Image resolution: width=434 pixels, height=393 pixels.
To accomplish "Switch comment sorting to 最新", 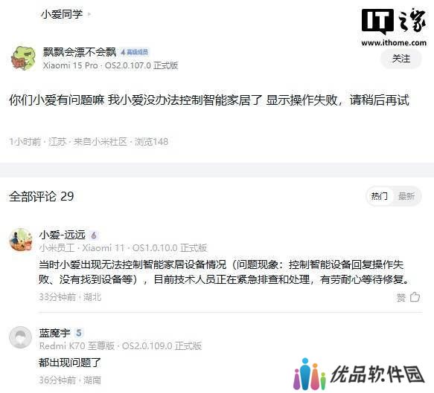I will point(406,196).
